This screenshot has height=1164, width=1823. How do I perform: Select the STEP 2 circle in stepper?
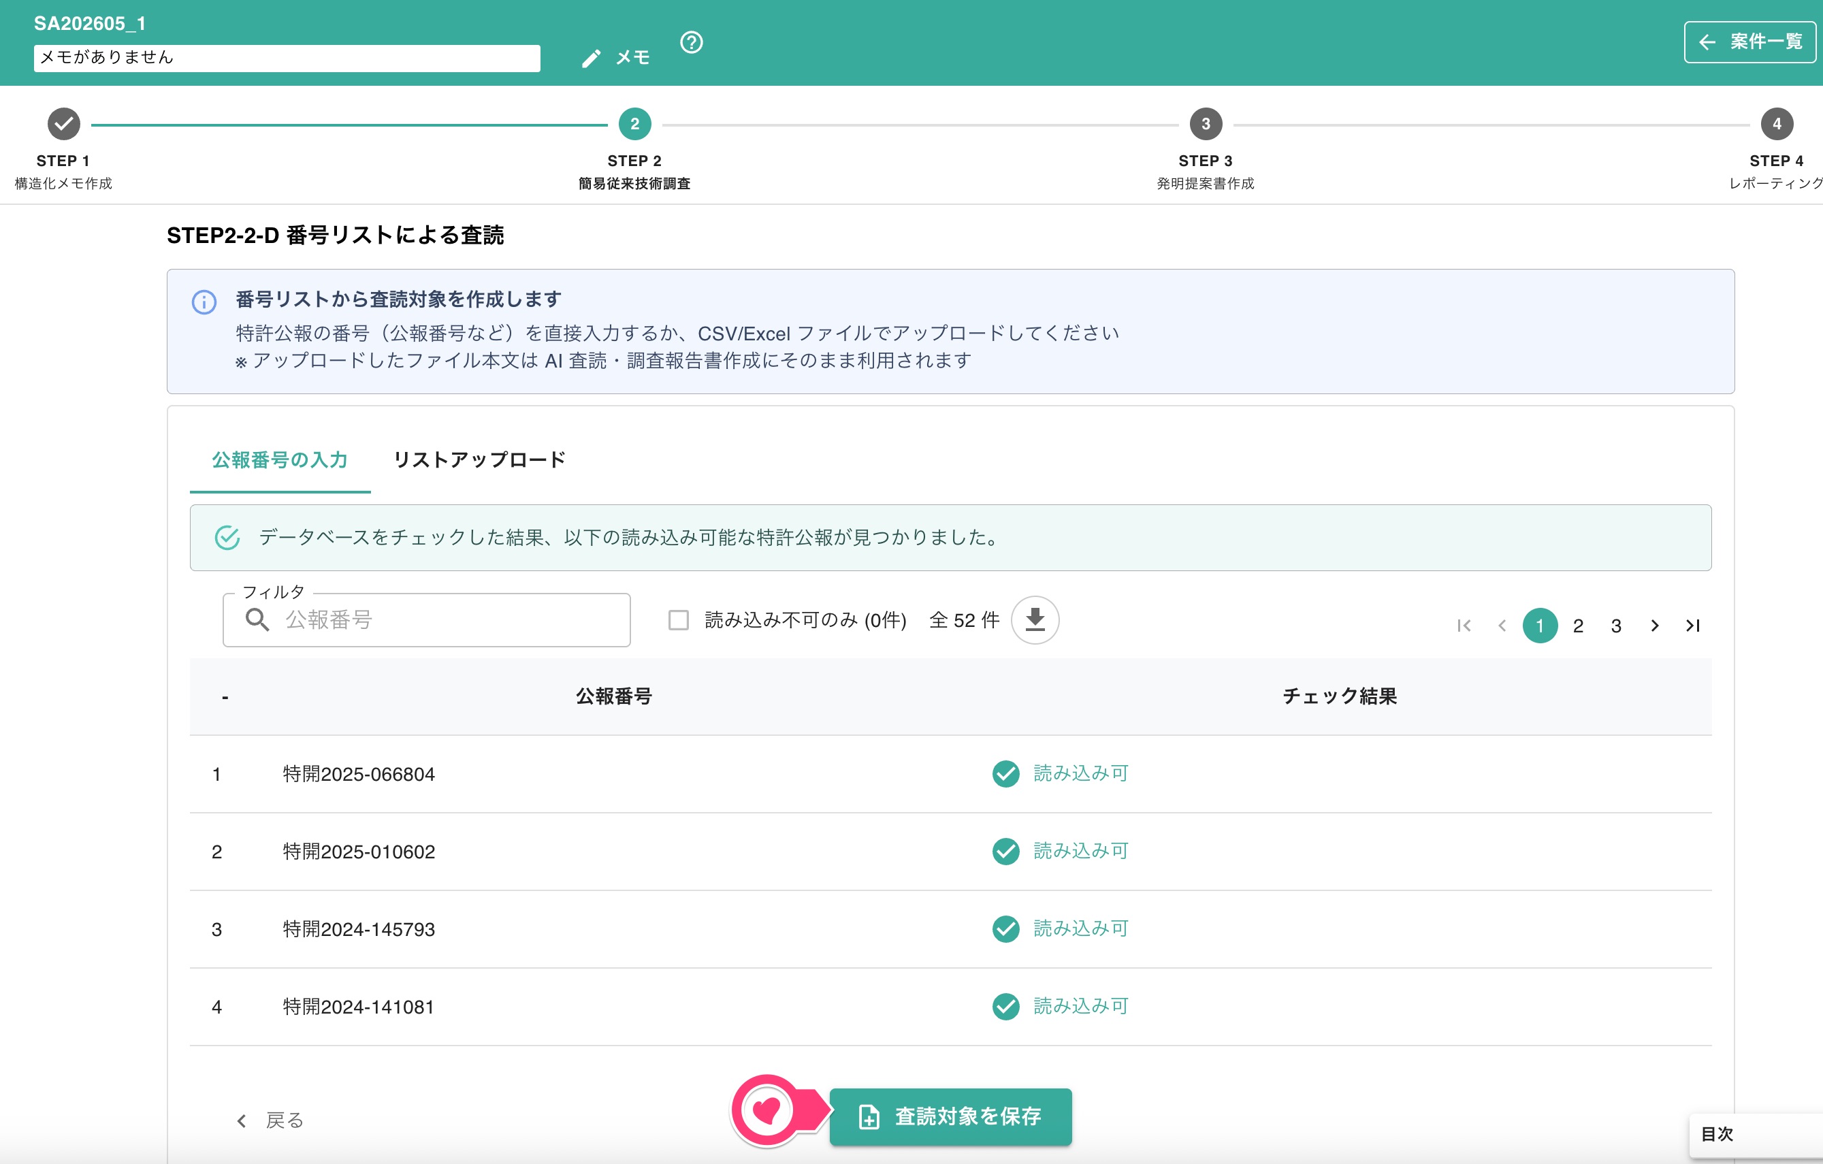point(634,124)
